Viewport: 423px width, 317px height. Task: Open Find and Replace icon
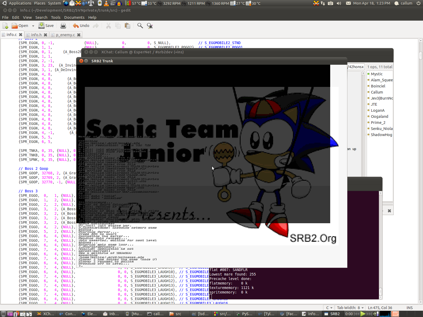point(150,26)
